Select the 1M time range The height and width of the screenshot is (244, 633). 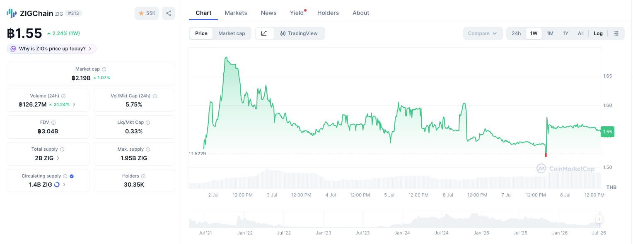pos(550,33)
